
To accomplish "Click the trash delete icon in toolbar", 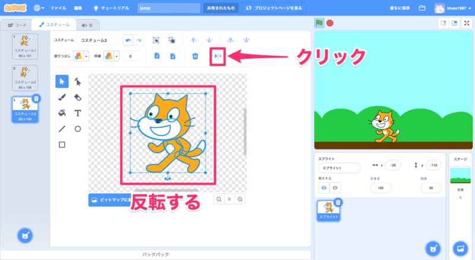I will point(195,56).
